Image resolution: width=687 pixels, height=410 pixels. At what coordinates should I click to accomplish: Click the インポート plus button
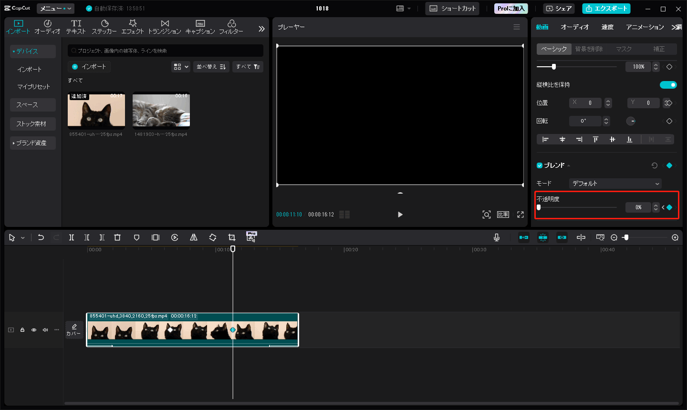(89, 67)
